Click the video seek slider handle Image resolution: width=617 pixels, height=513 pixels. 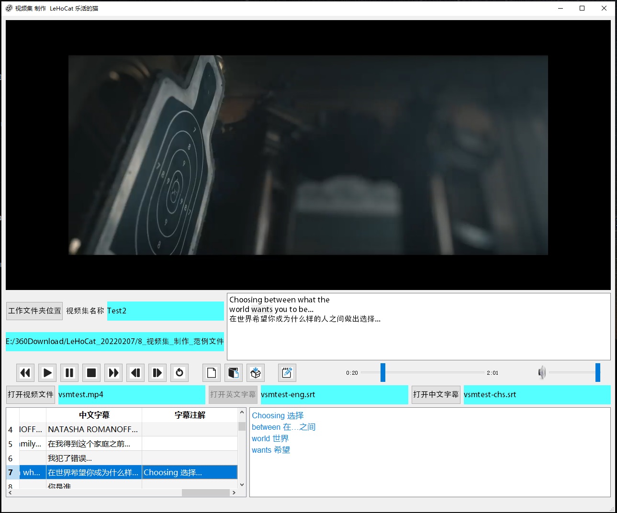[x=383, y=372]
